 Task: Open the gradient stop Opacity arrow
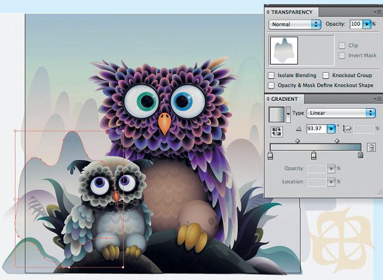click(331, 168)
